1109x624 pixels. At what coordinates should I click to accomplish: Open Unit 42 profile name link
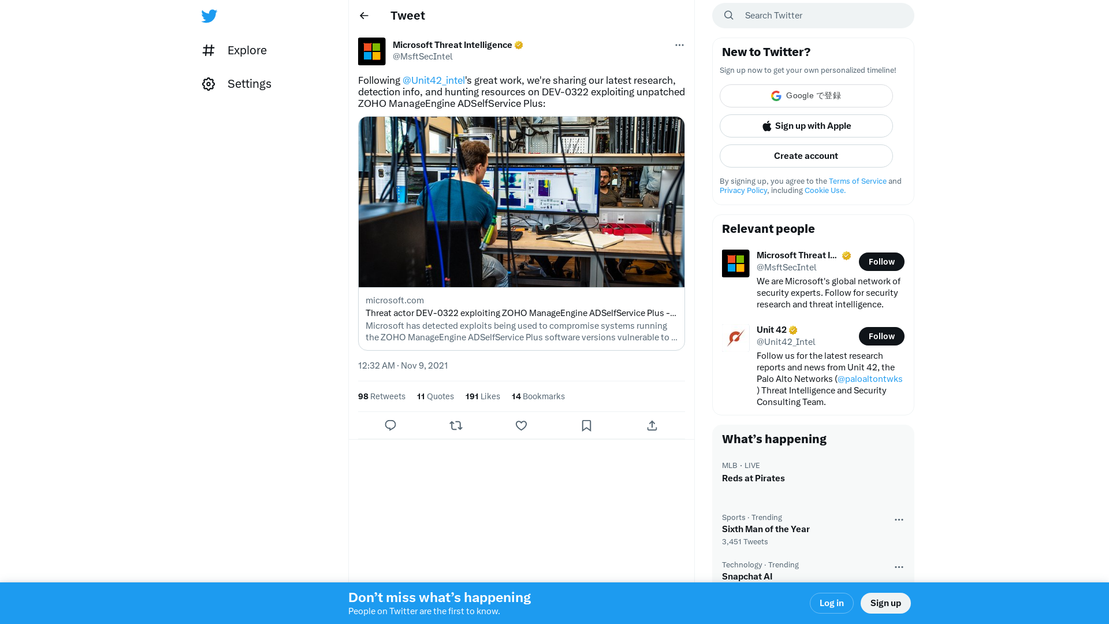(x=772, y=330)
